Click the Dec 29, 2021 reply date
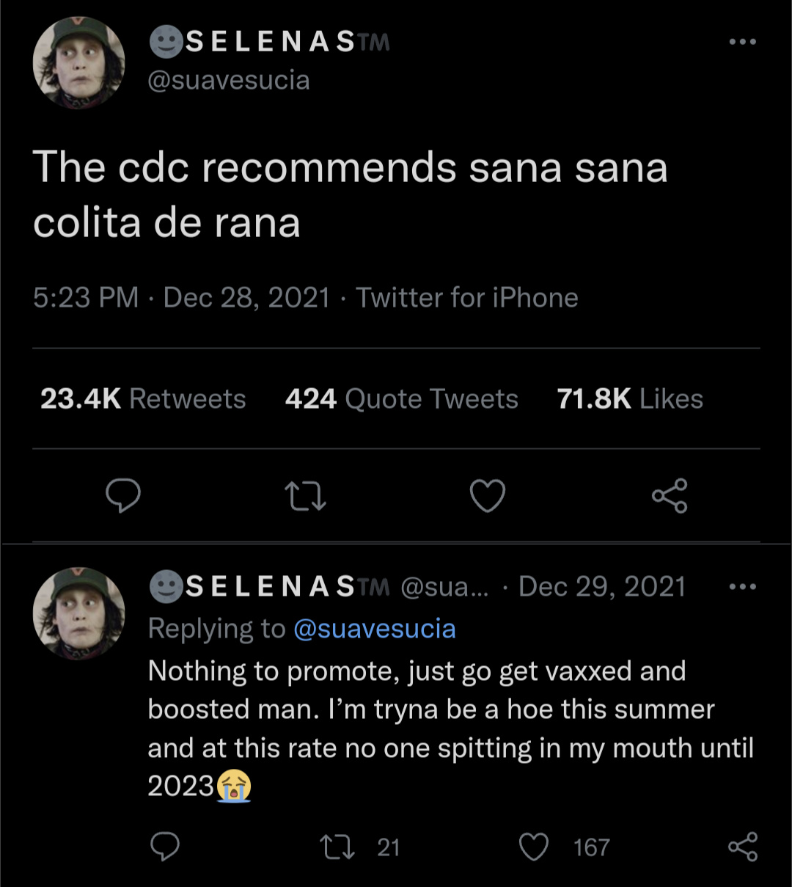Viewport: 792px width, 887px height. (x=602, y=587)
